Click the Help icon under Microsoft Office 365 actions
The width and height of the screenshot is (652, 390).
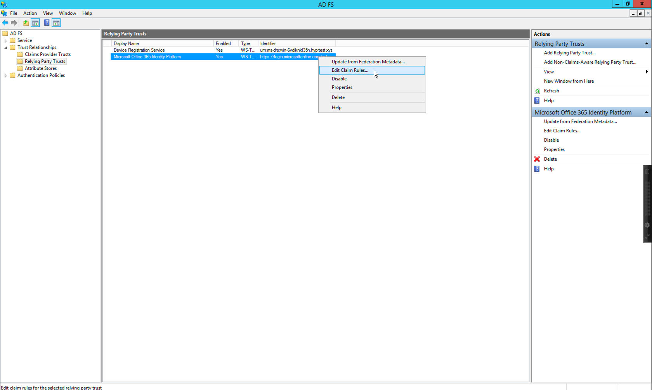[x=537, y=169]
